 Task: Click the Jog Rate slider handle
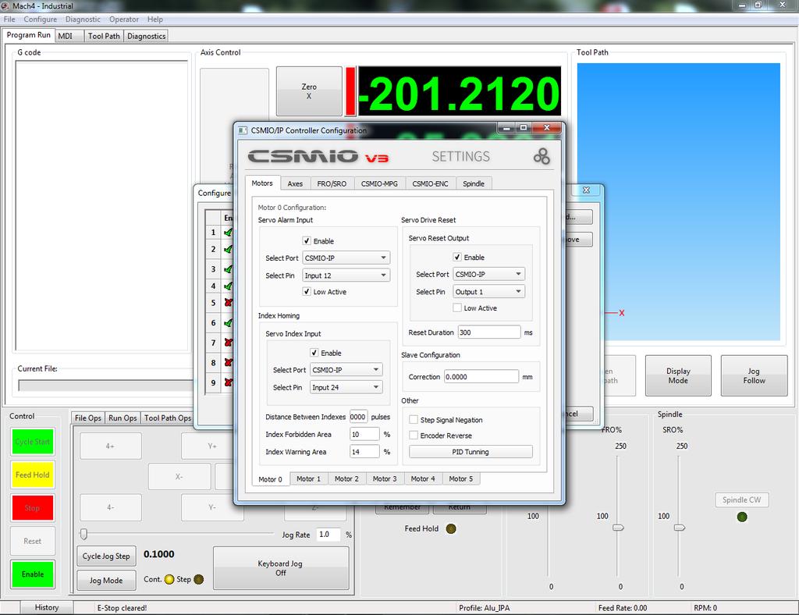(x=84, y=534)
